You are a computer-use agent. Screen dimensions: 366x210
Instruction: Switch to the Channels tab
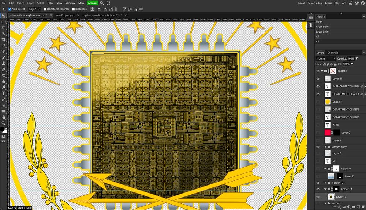coord(333,53)
